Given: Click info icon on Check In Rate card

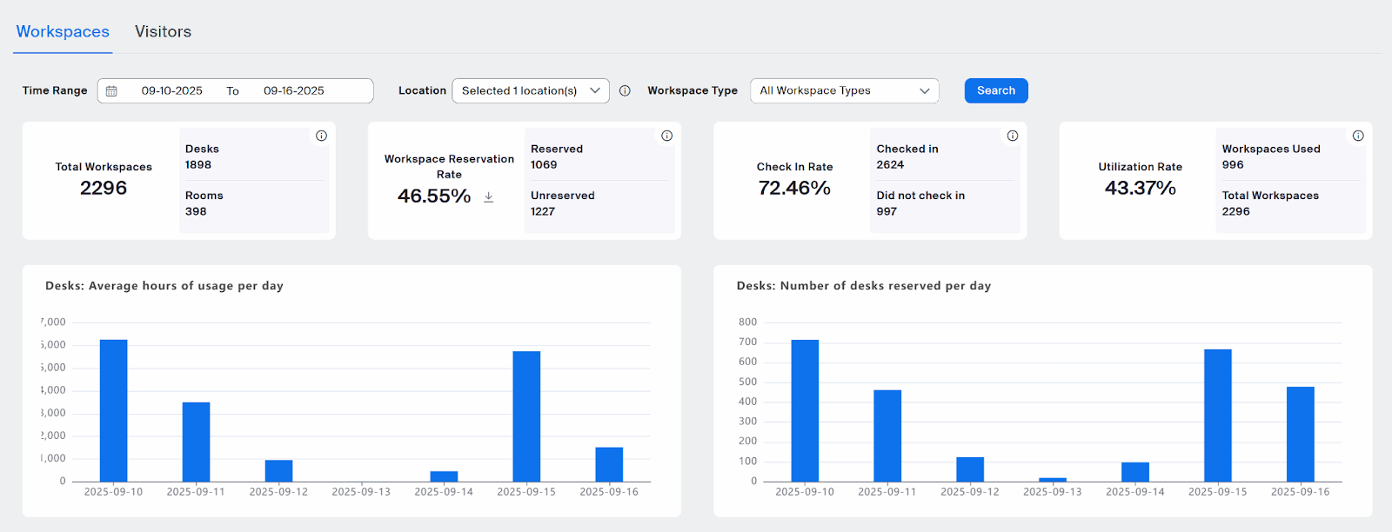Looking at the screenshot, I should click(1012, 136).
